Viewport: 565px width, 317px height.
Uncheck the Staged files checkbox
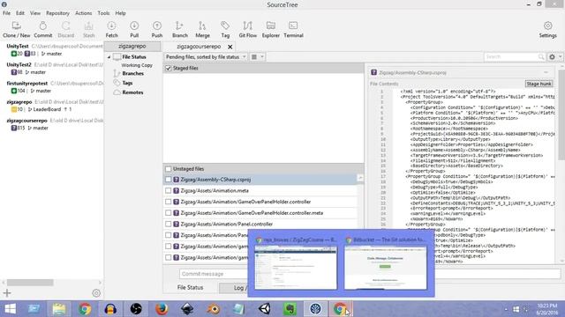coord(168,68)
